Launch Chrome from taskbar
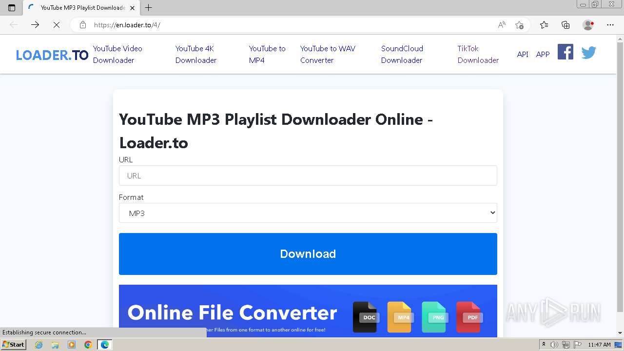The height and width of the screenshot is (351, 624). tap(88, 345)
